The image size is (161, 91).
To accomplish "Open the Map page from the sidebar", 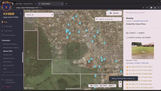I will tap(6, 22).
